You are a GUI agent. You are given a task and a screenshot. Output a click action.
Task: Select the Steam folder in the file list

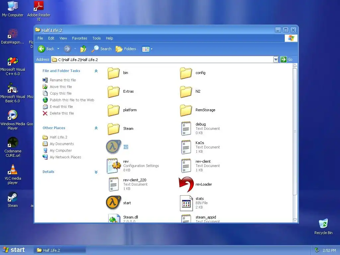click(x=114, y=129)
